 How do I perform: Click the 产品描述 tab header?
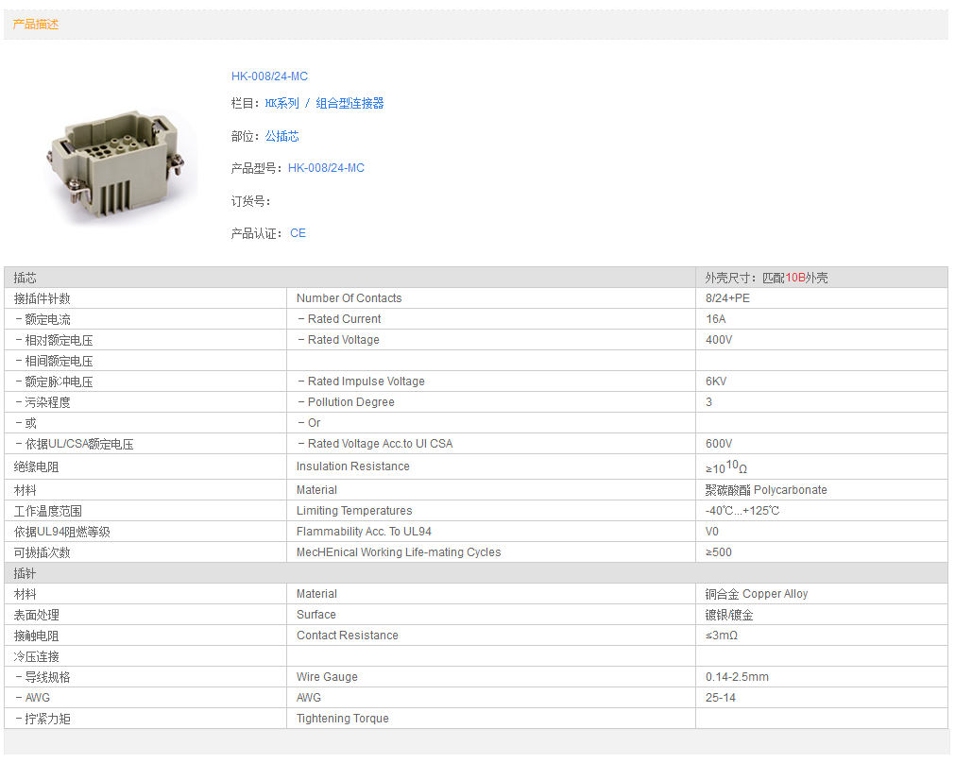(x=36, y=25)
